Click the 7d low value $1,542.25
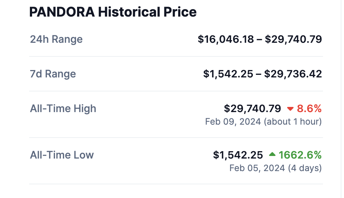The width and height of the screenshot is (344, 198). click(228, 74)
